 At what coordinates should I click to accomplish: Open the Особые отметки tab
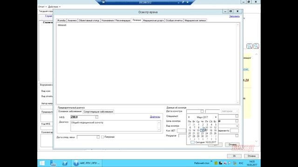click(174, 20)
